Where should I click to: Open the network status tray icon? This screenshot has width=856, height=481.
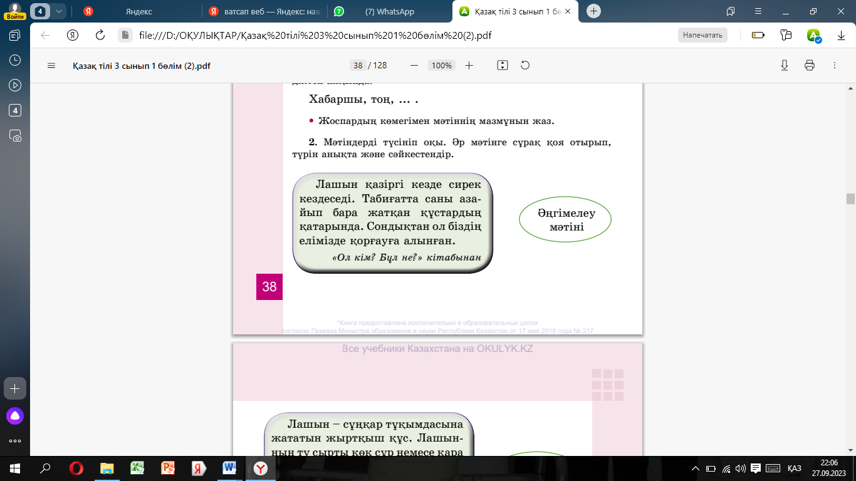(x=726, y=468)
